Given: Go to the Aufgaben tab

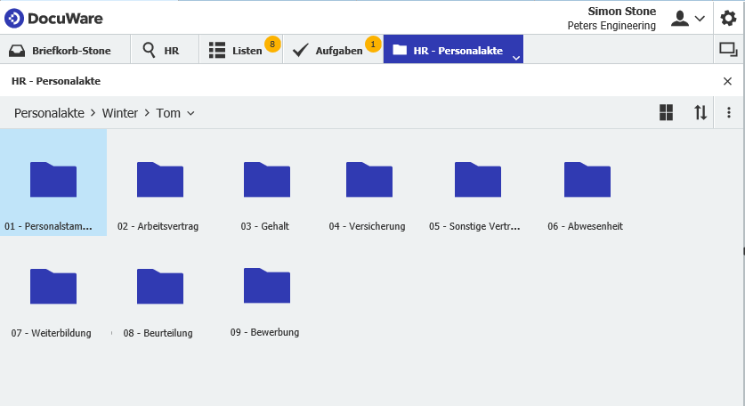Looking at the screenshot, I should pyautogui.click(x=331, y=51).
